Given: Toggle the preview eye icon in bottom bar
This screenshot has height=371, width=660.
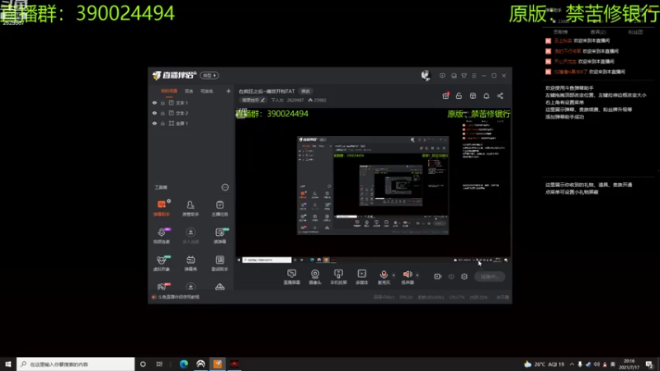Looking at the screenshot, I should click(451, 276).
